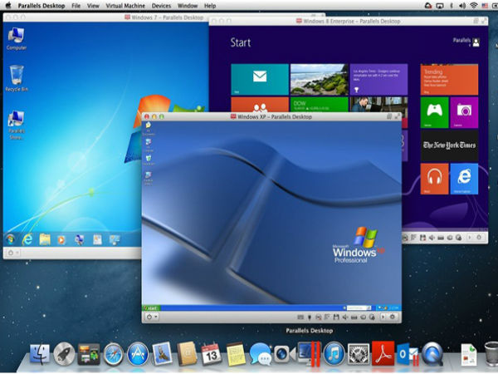
Task: Click the keyboard icon in Windows XP window status bar
Action: click(x=300, y=317)
